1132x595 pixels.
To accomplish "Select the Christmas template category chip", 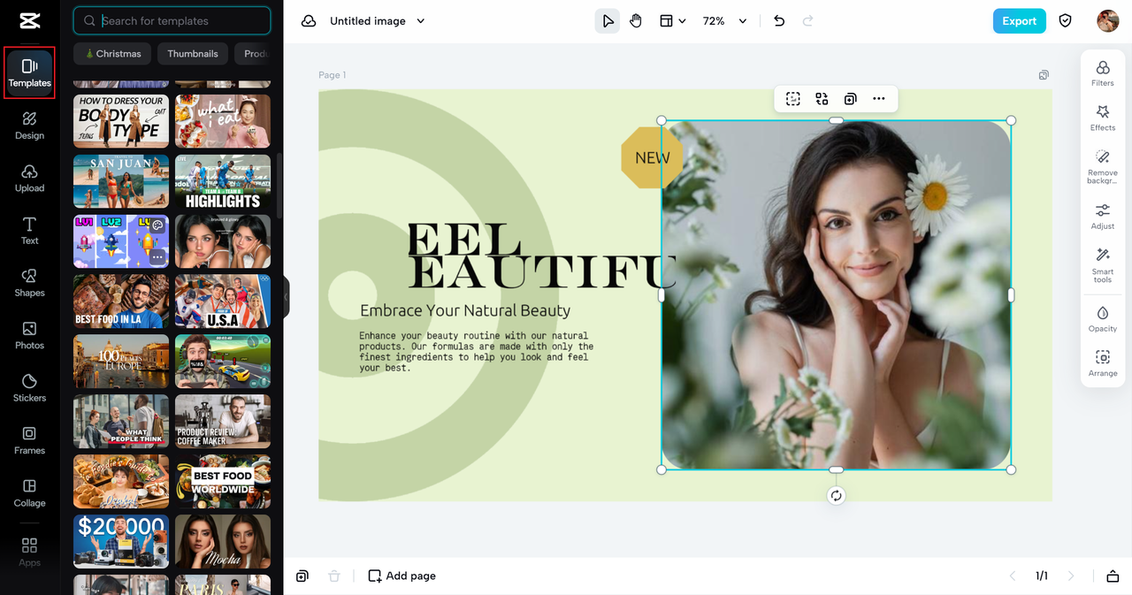I will pyautogui.click(x=113, y=54).
